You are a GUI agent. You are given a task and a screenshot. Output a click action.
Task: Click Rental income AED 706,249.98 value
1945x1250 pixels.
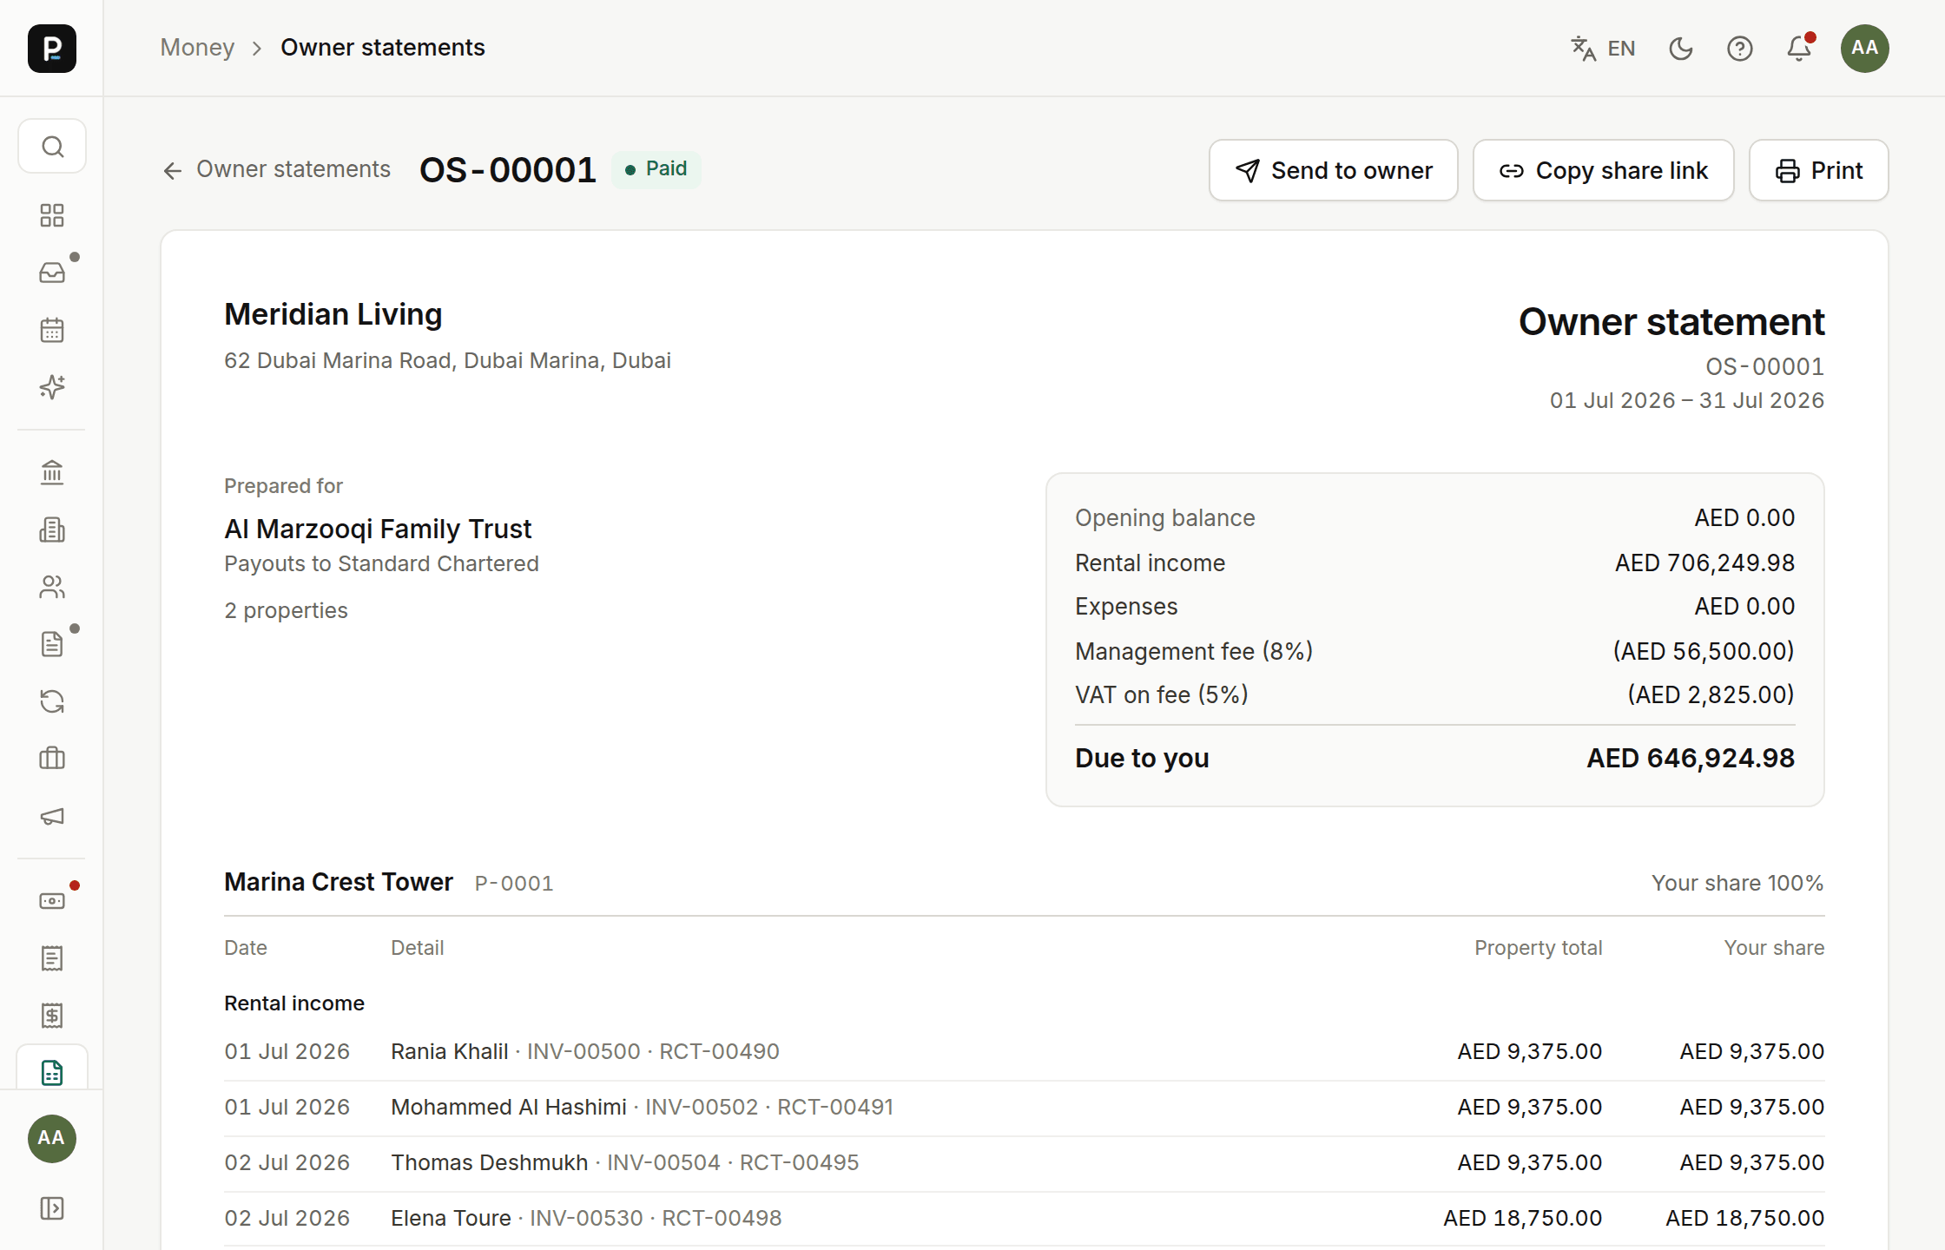1704,562
